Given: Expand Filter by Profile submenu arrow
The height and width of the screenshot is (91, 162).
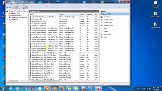Looking at the screenshot, I should (128, 20).
